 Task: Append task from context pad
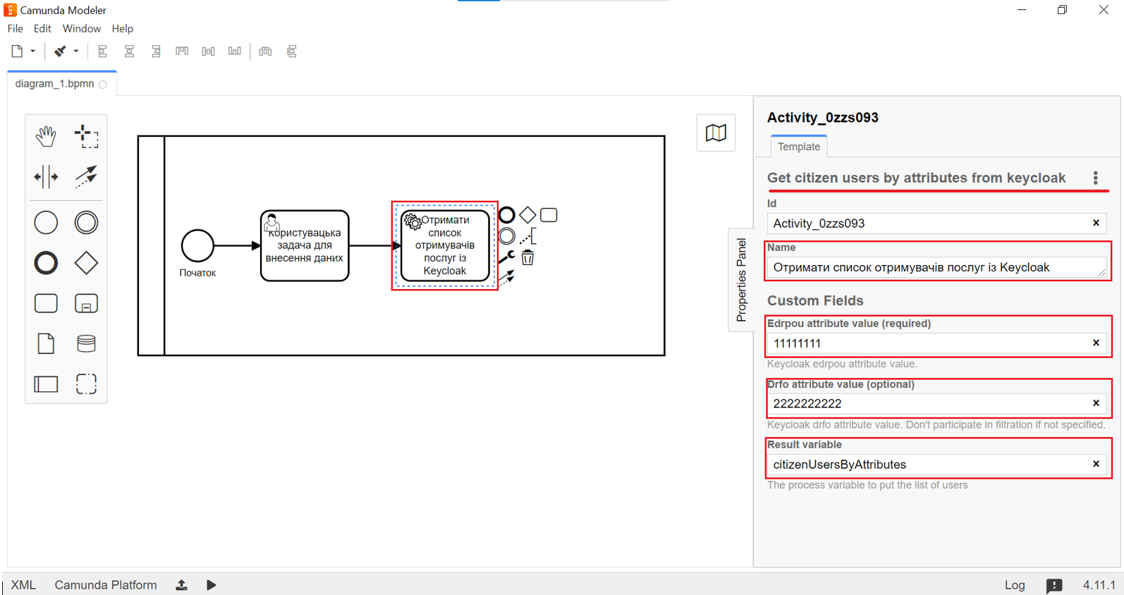point(549,215)
